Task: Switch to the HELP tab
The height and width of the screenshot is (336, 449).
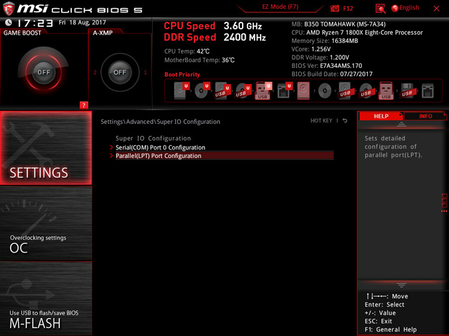Action: coord(381,116)
